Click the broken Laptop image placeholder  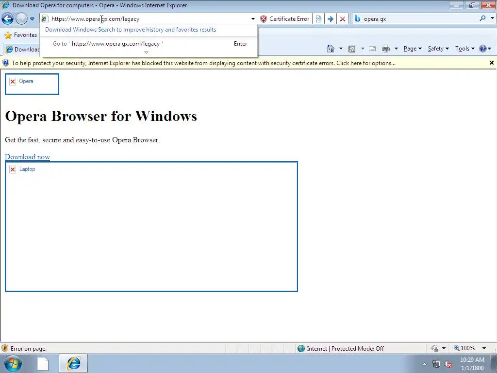pyautogui.click(x=151, y=226)
